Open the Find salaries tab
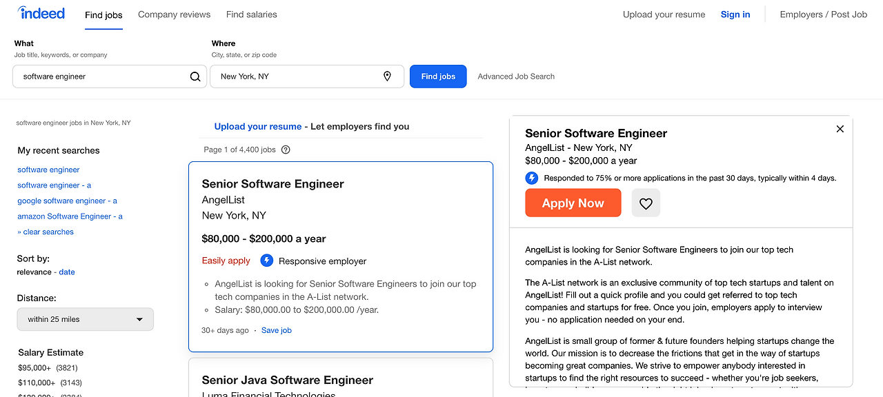Screen dimensions: 883x397 (x=251, y=14)
